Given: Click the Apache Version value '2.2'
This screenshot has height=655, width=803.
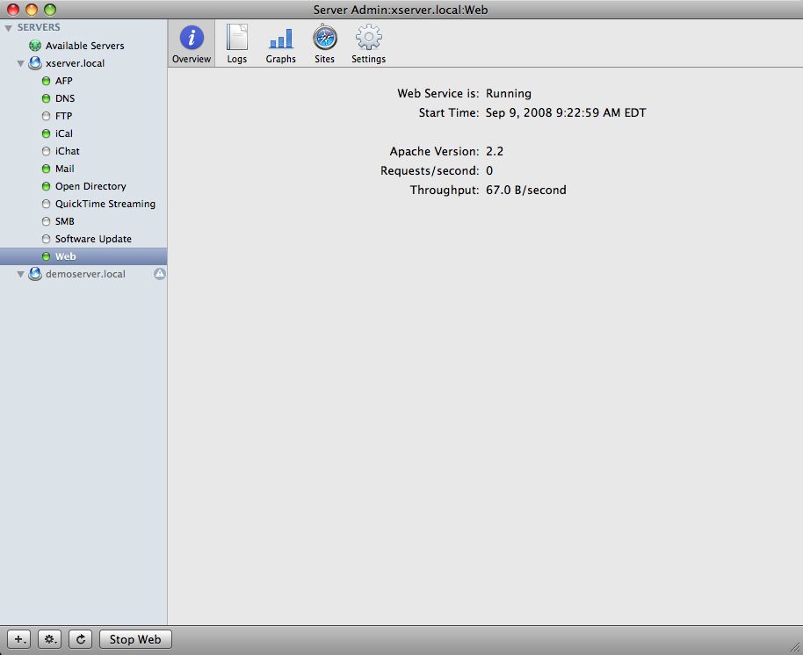Looking at the screenshot, I should [x=495, y=152].
